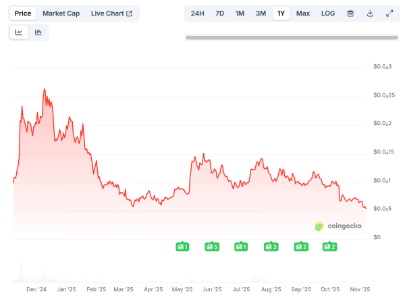
Task: Select the Price tab
Action: point(24,14)
